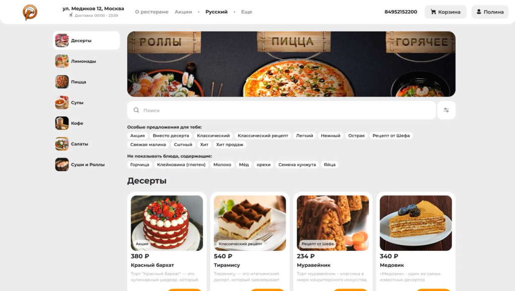This screenshot has height=291, width=515.
Task: Call the phone number 84952152200
Action: [x=401, y=12]
